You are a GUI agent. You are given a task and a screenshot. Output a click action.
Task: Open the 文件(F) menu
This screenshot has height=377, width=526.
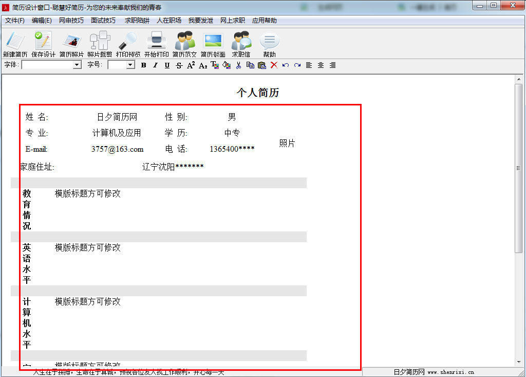coord(15,21)
